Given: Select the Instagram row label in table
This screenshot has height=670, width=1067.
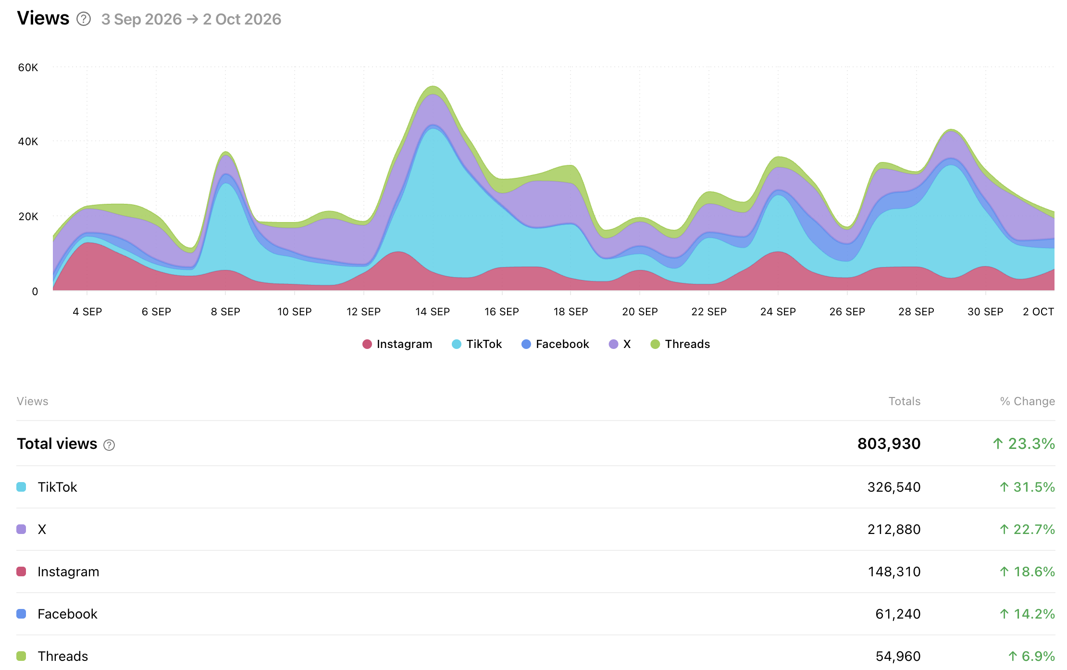Looking at the screenshot, I should (68, 571).
